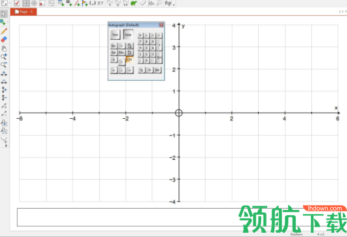
Task: Choose the add point tool
Action: coord(2,22)
